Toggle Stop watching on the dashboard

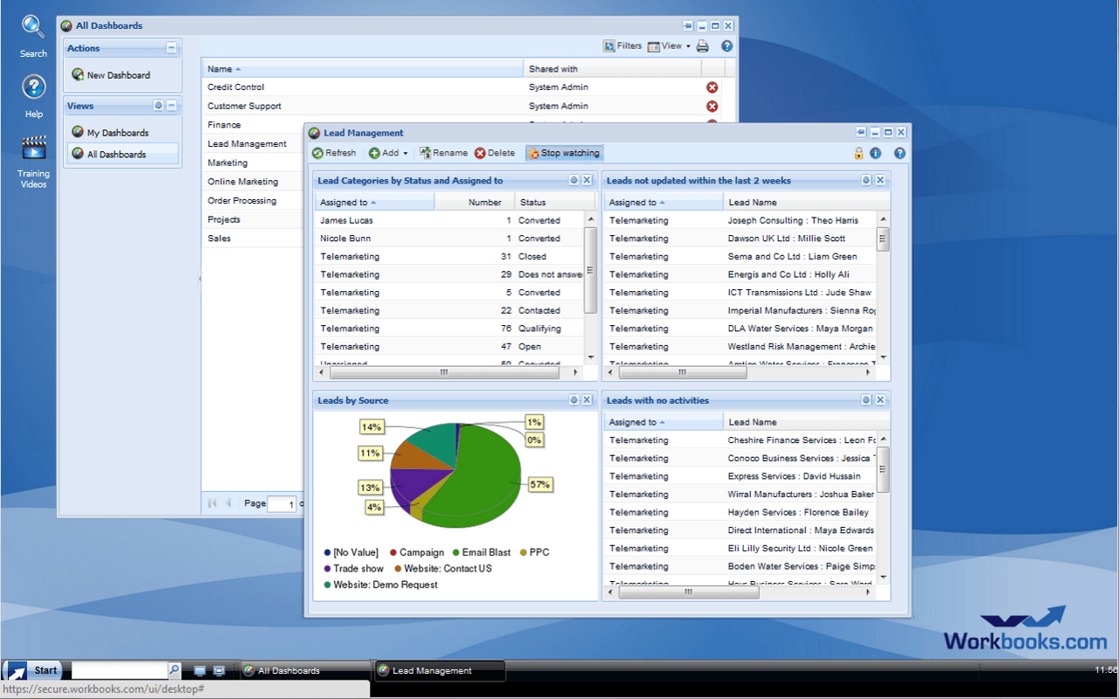[564, 152]
